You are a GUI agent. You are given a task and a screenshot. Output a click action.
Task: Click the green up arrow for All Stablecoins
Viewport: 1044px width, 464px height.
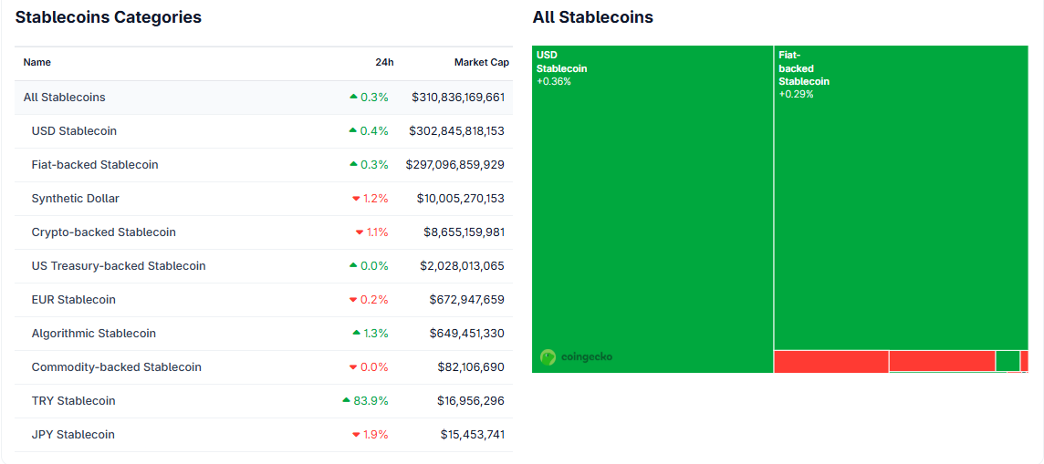(x=353, y=97)
